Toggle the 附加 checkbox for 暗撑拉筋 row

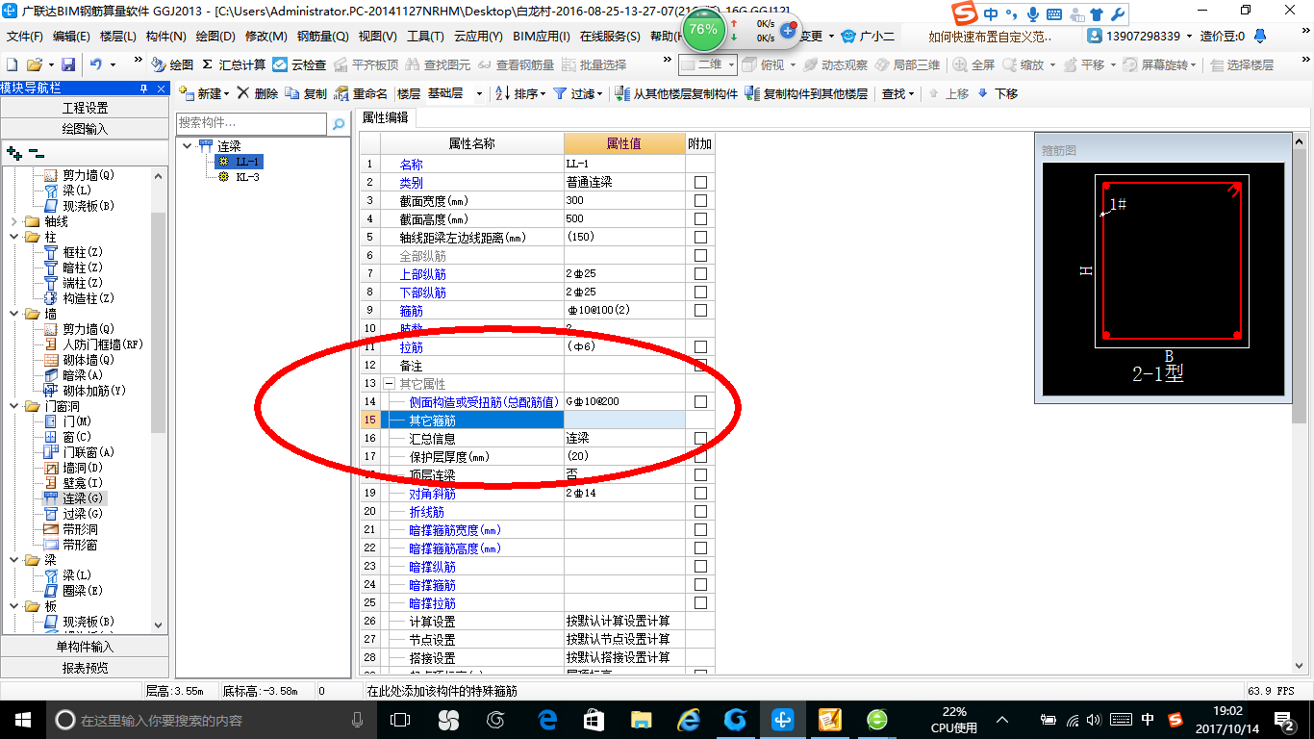click(x=700, y=603)
